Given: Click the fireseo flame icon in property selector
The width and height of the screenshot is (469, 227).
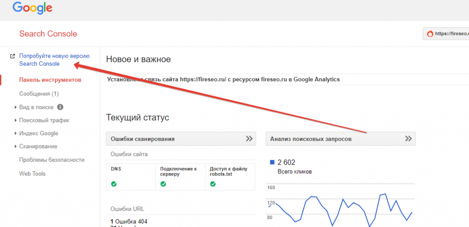Looking at the screenshot, I should point(430,34).
